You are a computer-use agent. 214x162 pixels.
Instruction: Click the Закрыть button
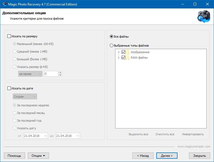(199, 155)
